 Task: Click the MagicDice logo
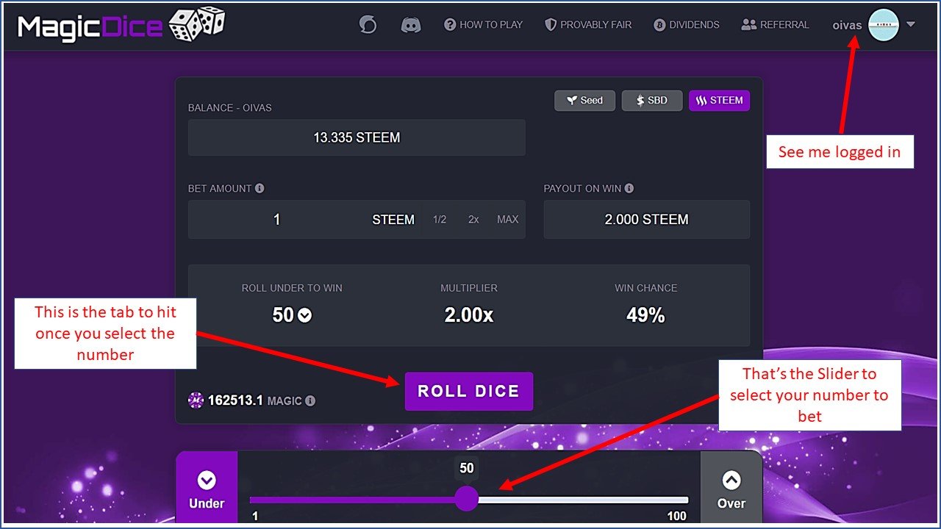(121, 25)
